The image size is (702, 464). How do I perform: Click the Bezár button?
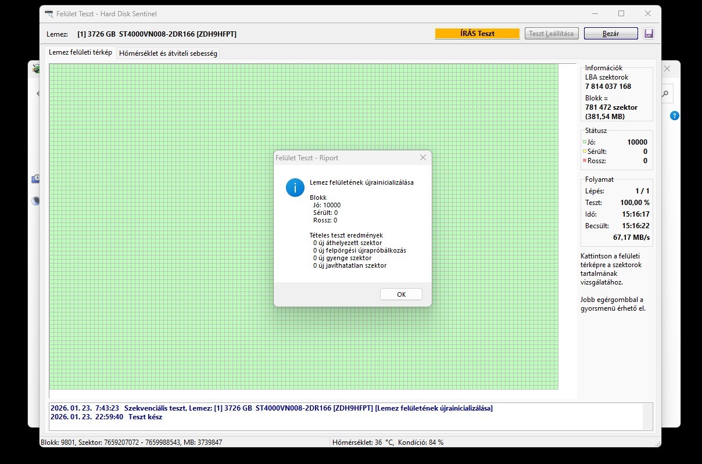(611, 34)
